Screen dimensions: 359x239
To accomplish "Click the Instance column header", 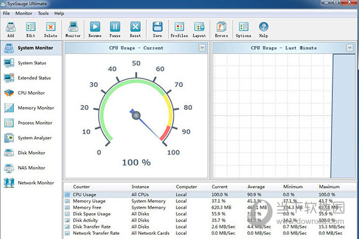I will 140,186.
